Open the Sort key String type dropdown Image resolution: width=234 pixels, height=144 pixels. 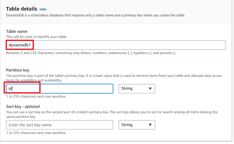(x=137, y=125)
